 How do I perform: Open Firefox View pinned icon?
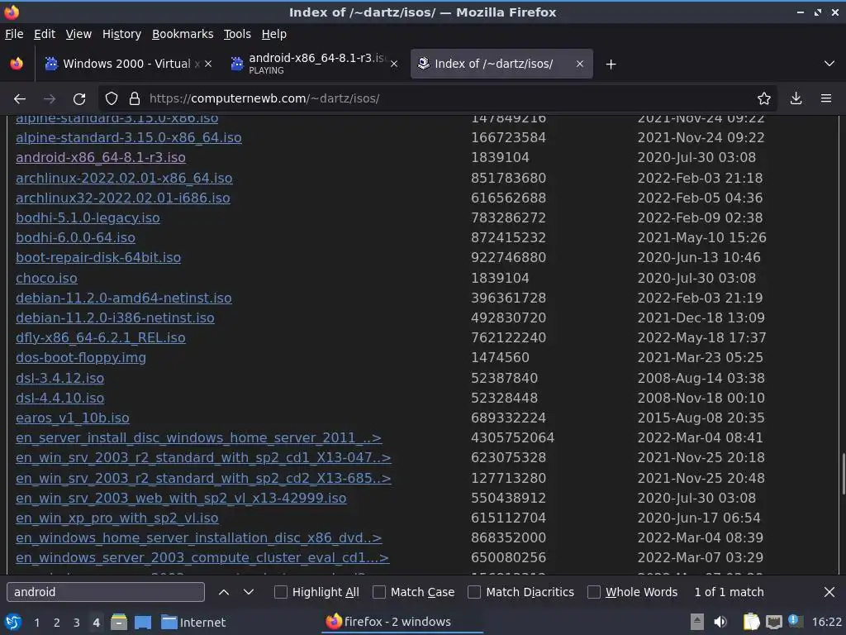click(17, 64)
